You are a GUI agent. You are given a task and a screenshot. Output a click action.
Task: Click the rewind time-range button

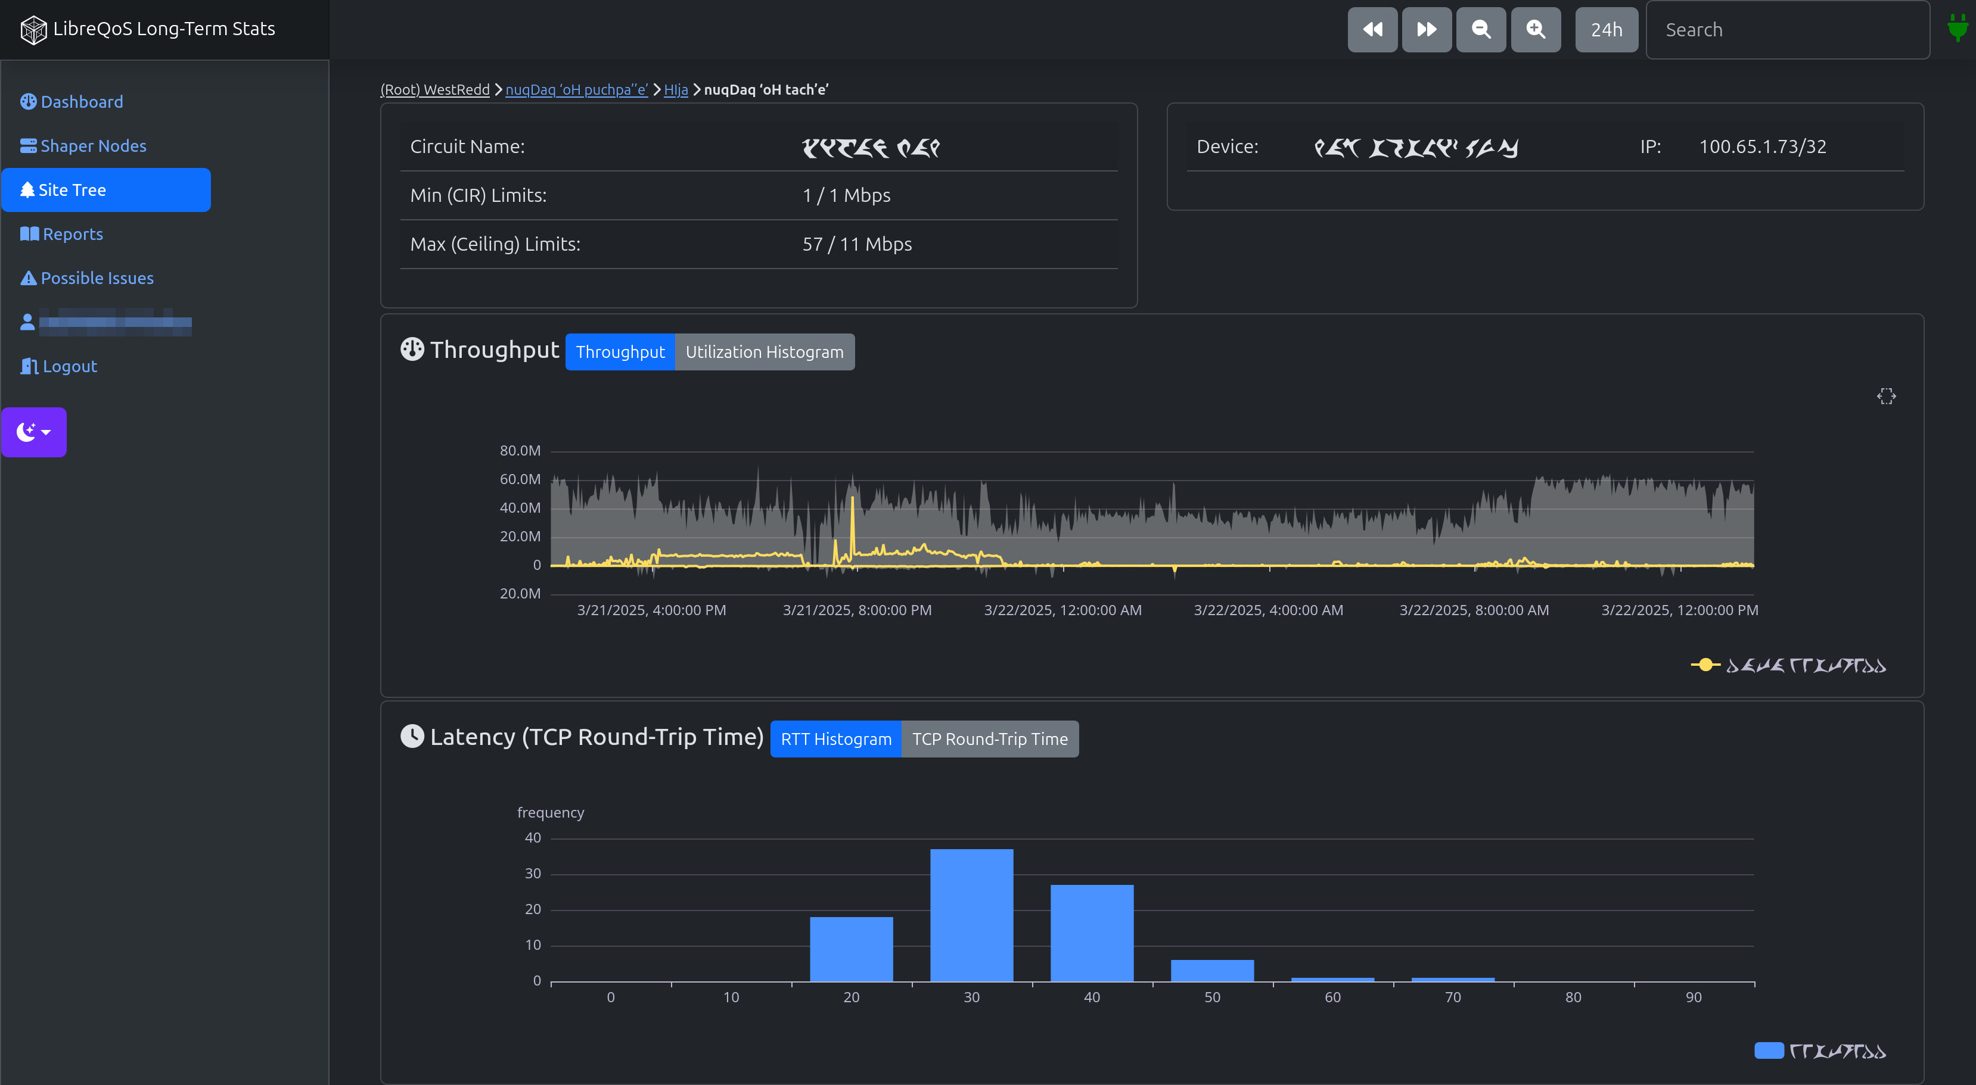(x=1372, y=30)
